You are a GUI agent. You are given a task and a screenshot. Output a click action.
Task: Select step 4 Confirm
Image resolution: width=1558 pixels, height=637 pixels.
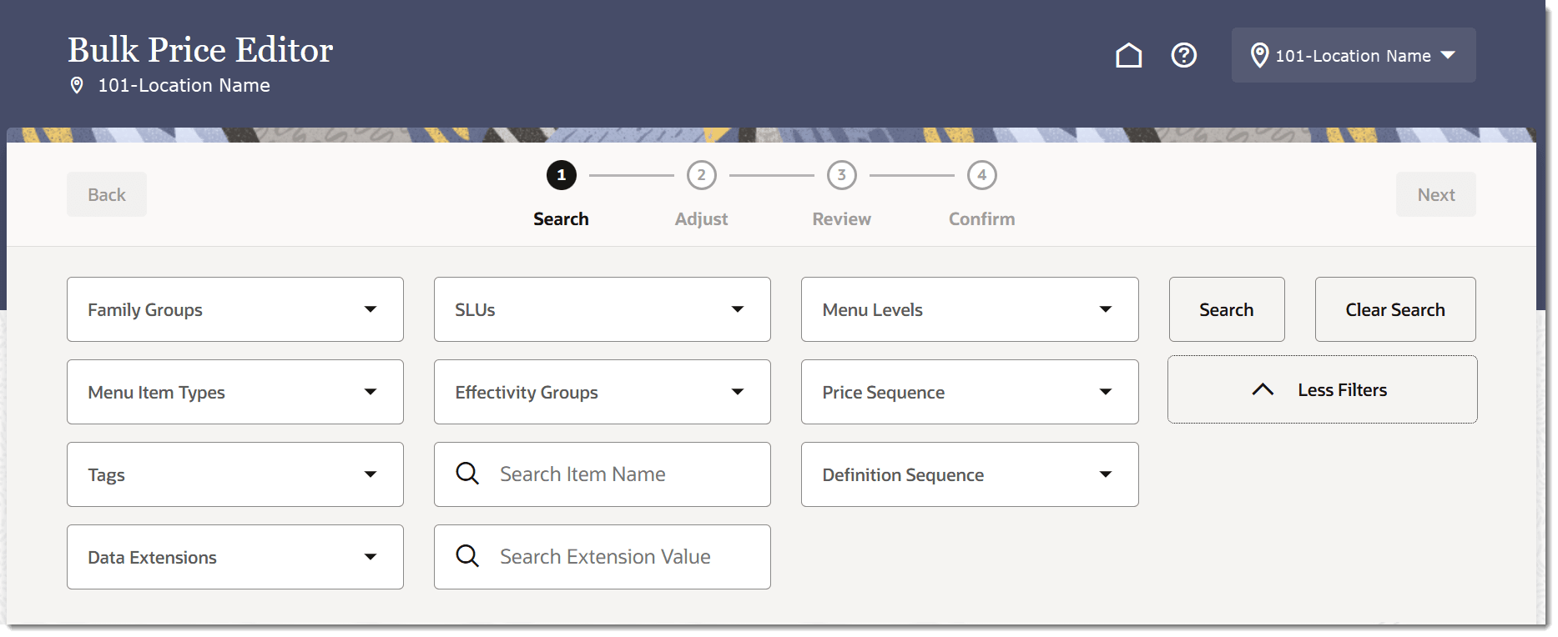(981, 175)
